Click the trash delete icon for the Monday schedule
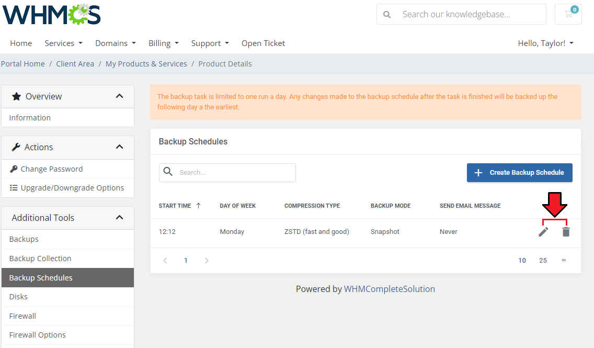 (x=566, y=232)
